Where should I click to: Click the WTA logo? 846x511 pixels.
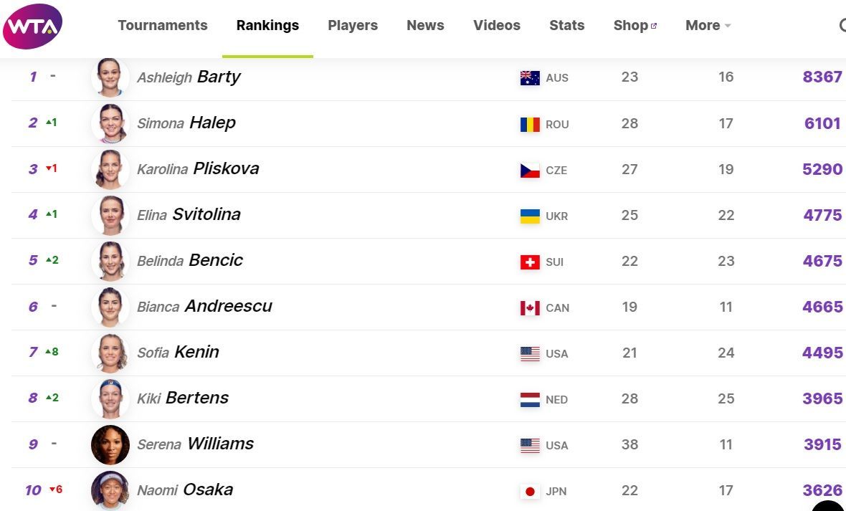33,27
